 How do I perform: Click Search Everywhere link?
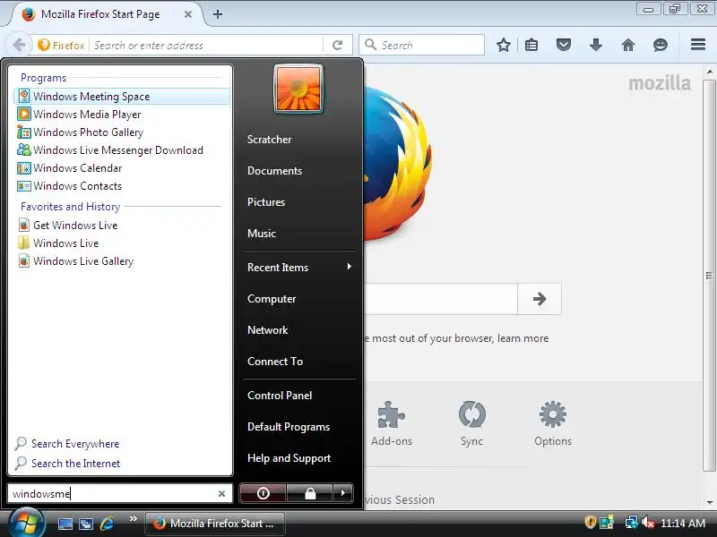point(67,443)
